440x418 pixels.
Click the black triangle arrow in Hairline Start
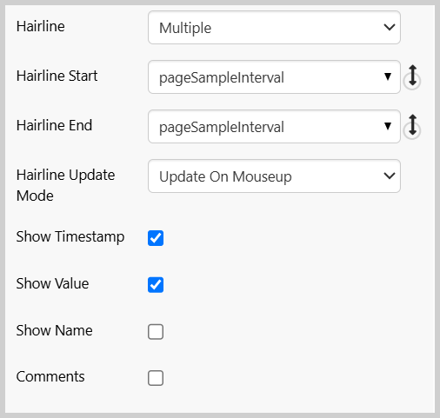point(388,76)
